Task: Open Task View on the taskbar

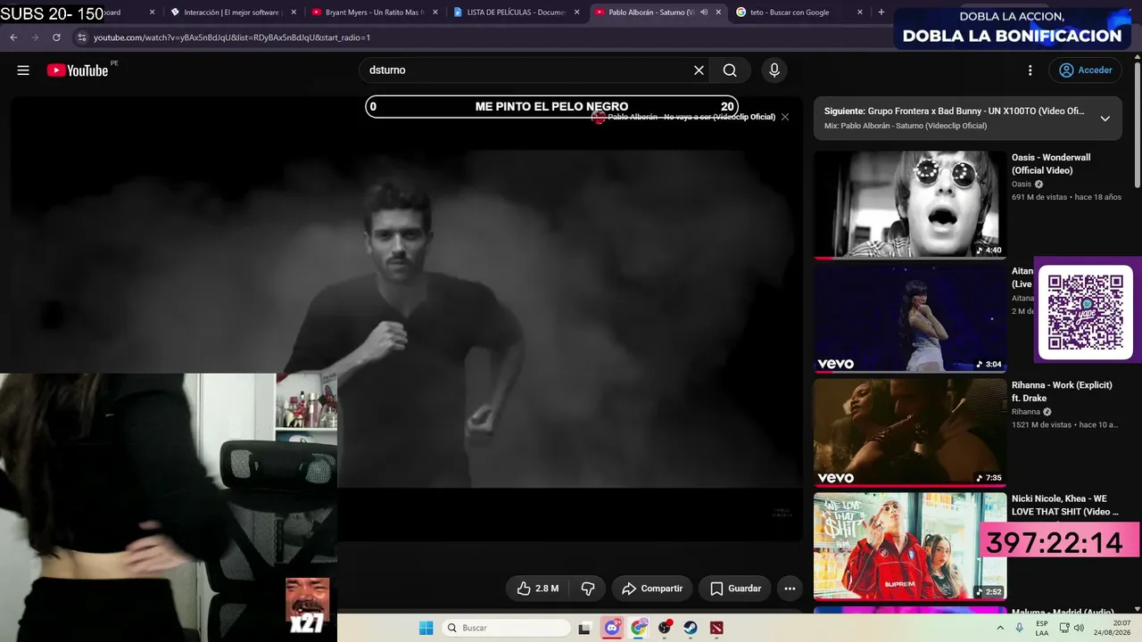Action: coord(584,628)
